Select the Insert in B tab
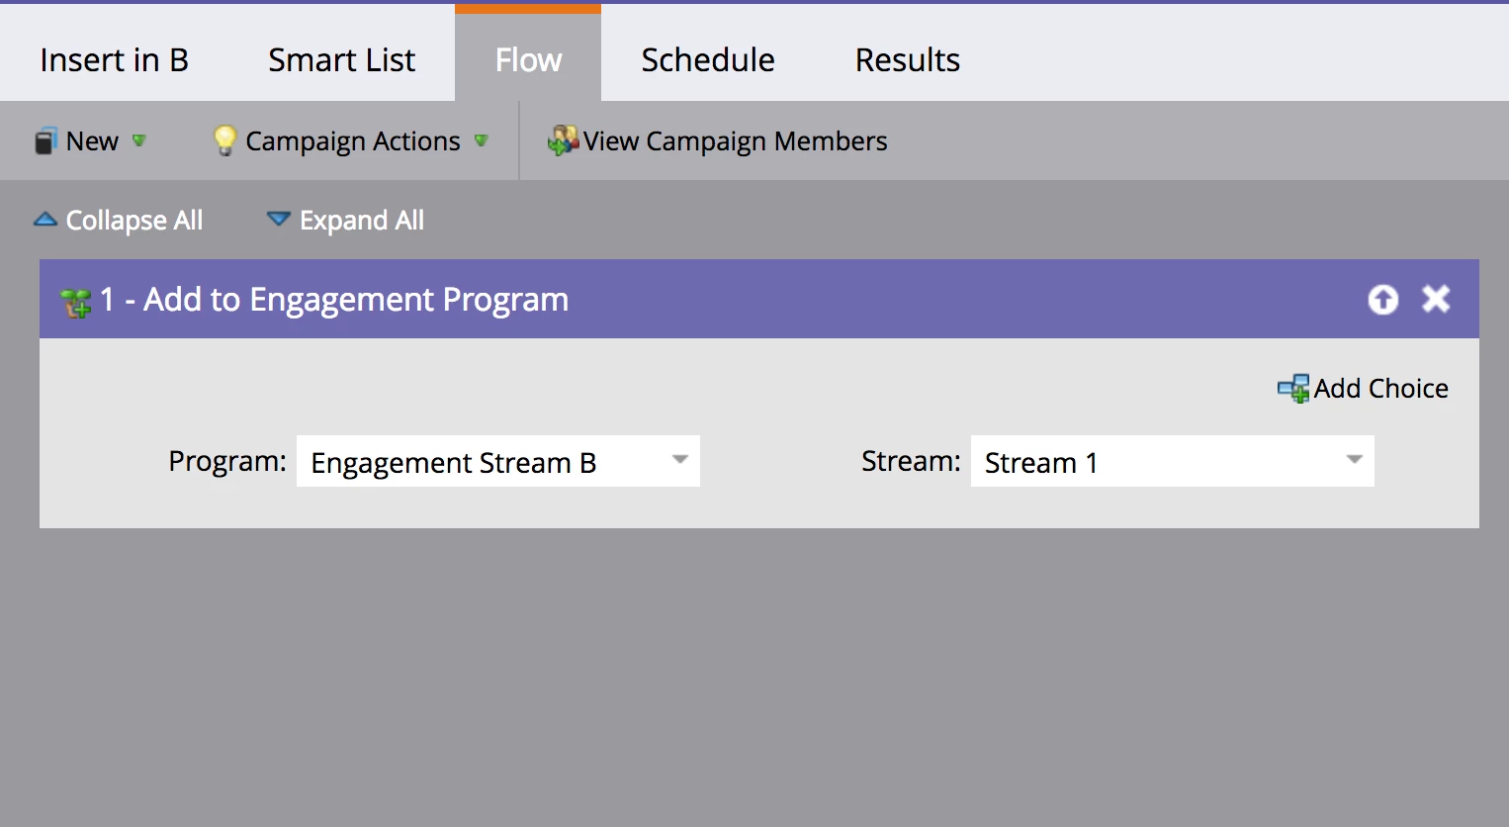 114,60
